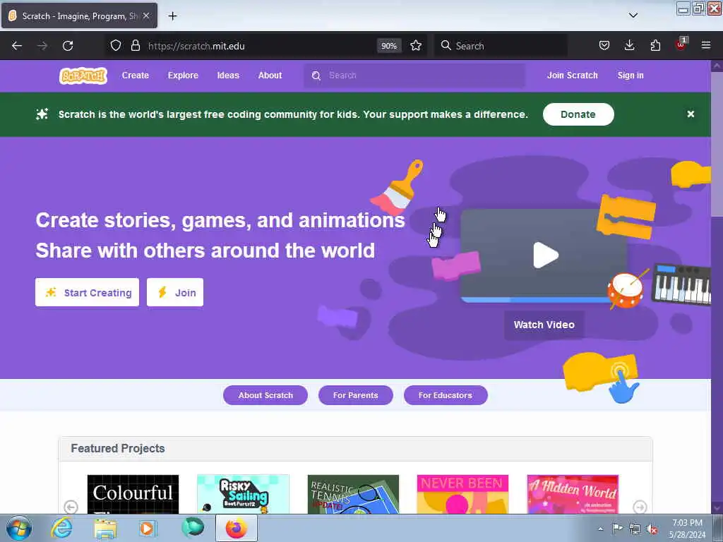Click the network tray icon

[635, 529]
